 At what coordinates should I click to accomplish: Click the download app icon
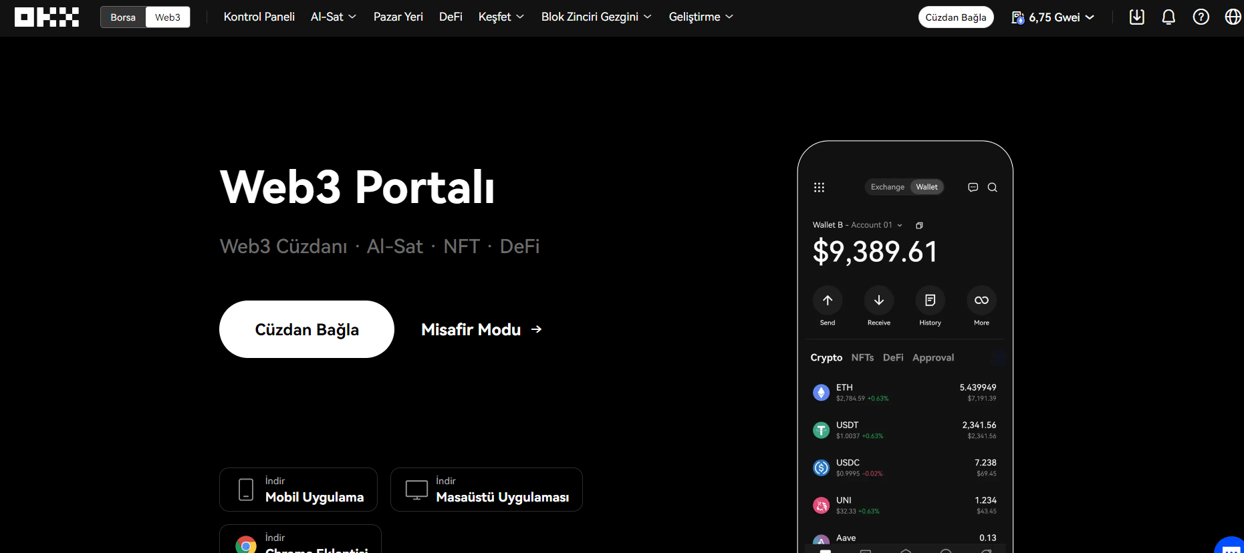[1137, 17]
